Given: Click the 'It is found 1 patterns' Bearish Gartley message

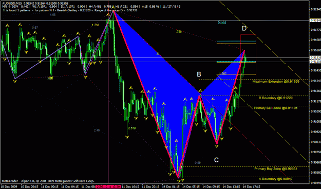Looking at the screenshot, I should (70, 10).
